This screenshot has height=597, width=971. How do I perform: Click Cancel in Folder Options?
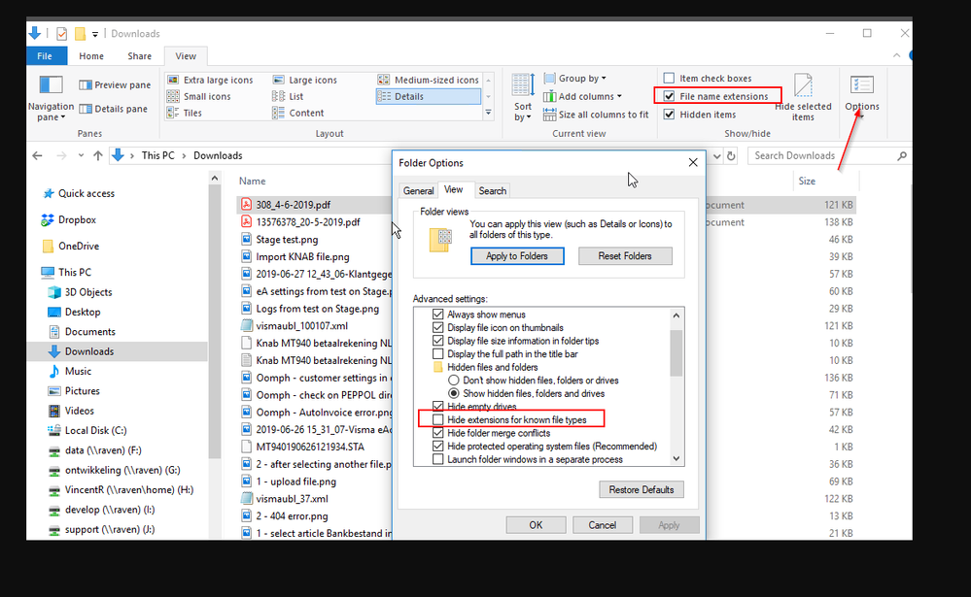coord(602,524)
